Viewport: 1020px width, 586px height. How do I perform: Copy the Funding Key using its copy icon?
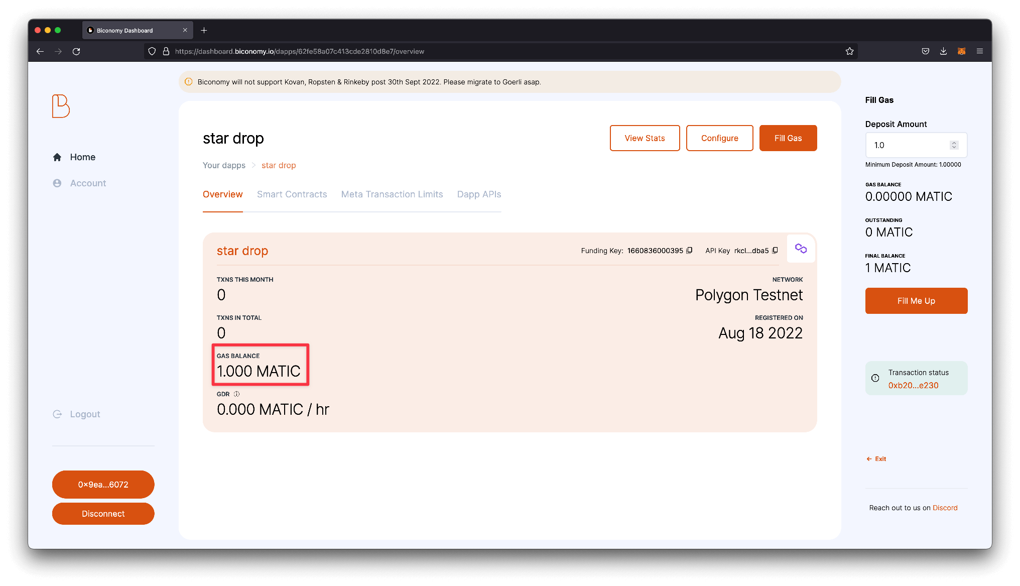click(x=689, y=250)
